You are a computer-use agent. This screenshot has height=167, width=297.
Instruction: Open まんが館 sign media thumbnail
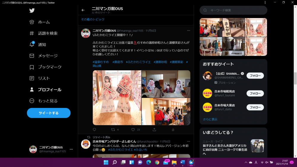[233, 27]
